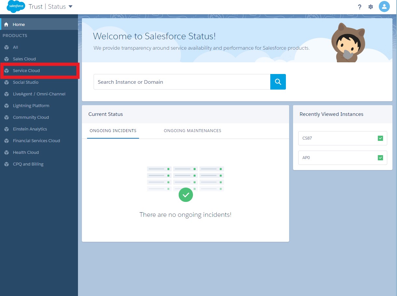The image size is (397, 296).
Task: Click the Home house icon in sidebar
Action: tap(6, 25)
